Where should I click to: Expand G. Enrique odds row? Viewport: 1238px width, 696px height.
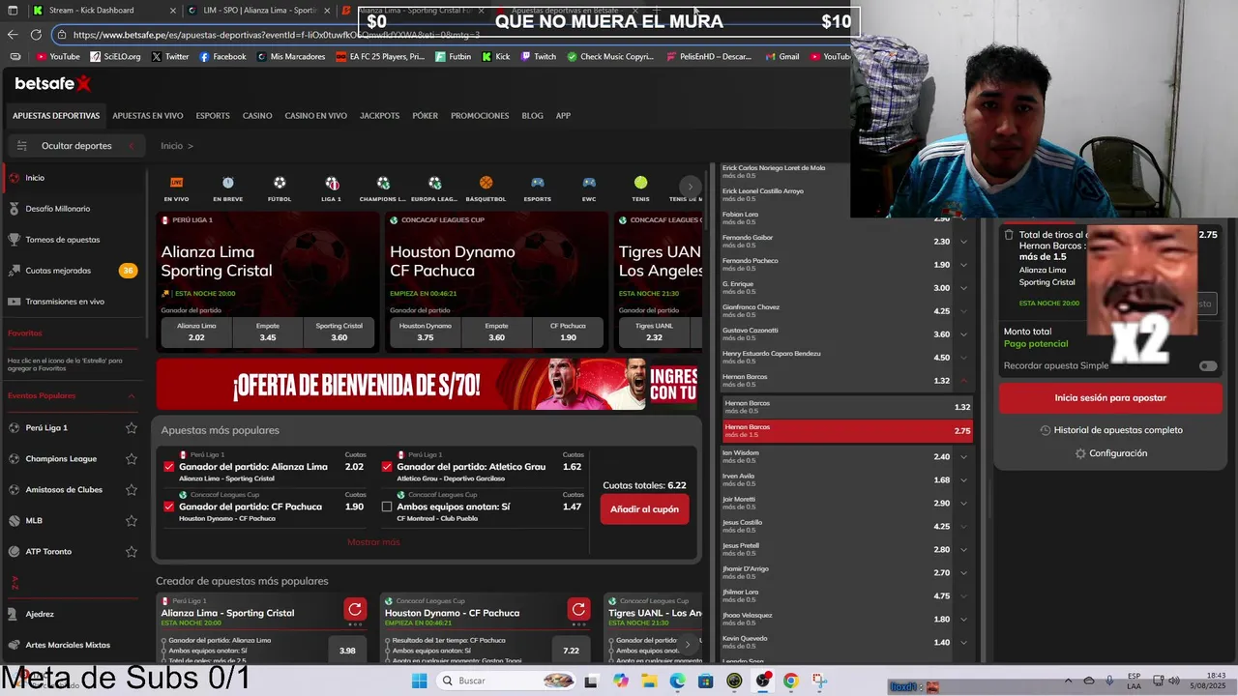click(x=963, y=288)
